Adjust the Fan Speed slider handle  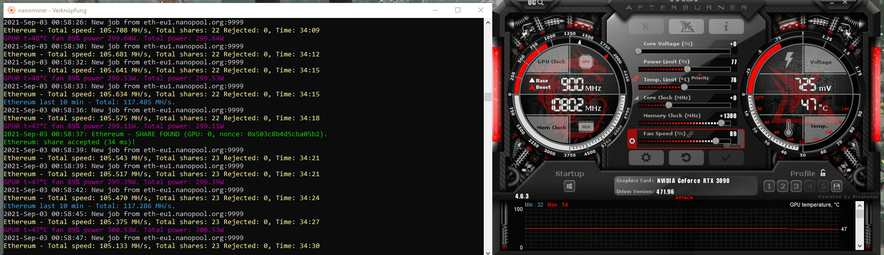coord(716,141)
